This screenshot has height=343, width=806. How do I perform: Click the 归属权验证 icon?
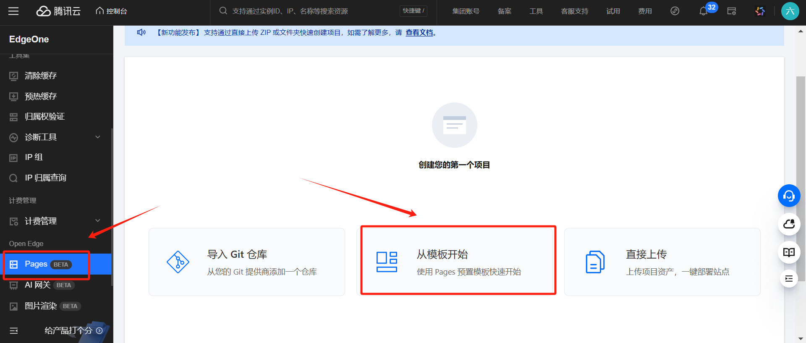point(14,117)
